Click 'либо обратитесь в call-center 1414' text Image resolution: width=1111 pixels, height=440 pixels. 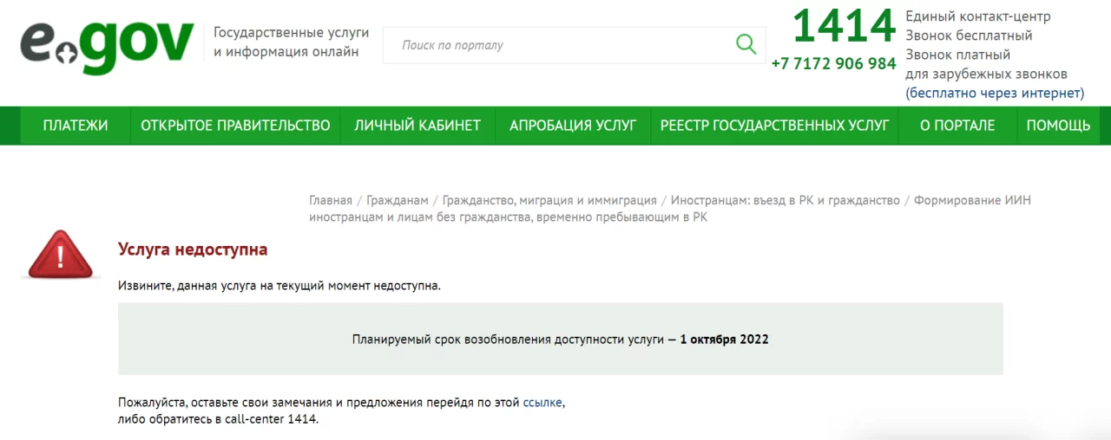click(x=218, y=419)
